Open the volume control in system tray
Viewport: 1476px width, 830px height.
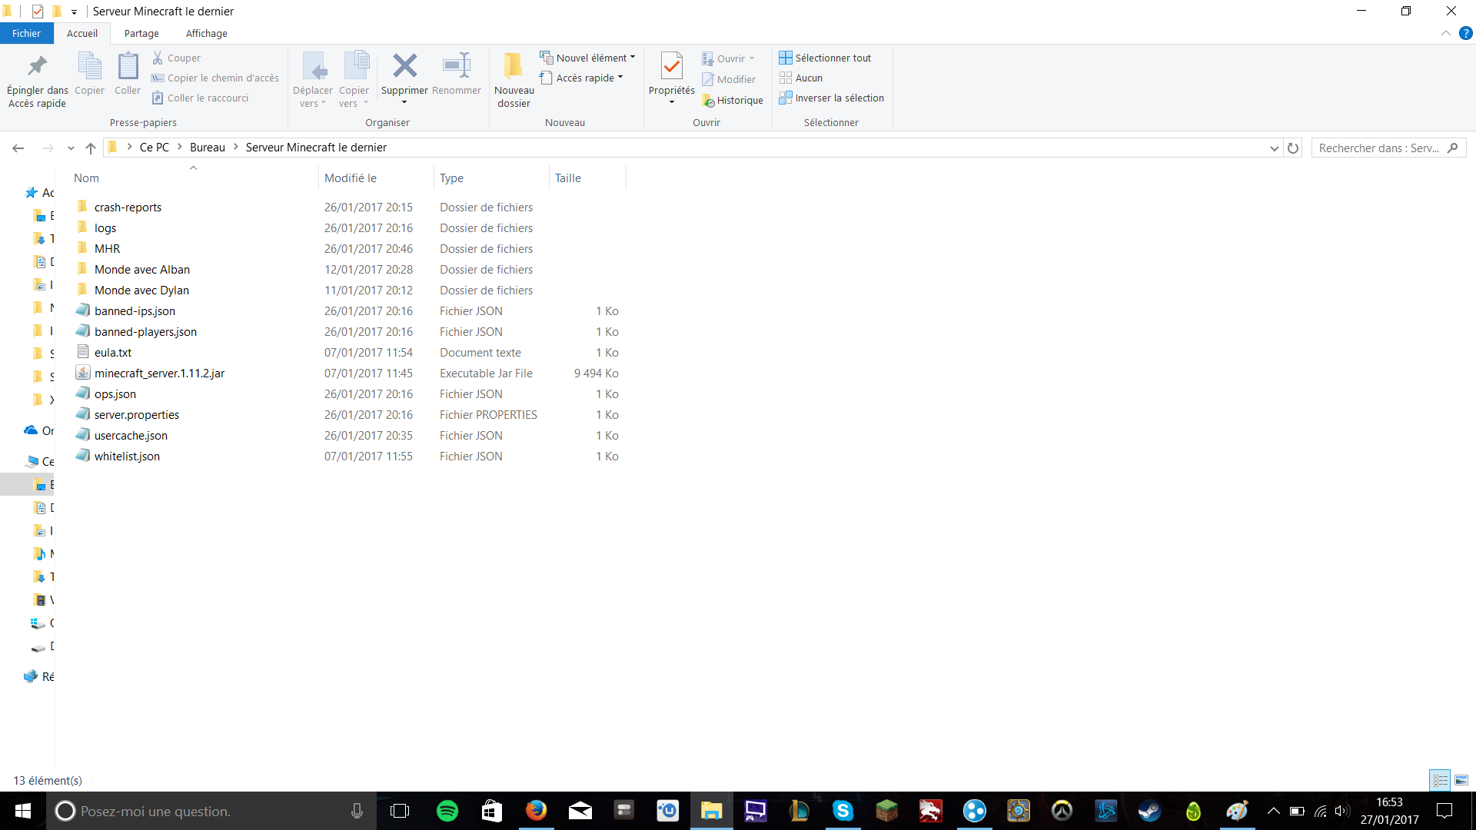pos(1342,811)
